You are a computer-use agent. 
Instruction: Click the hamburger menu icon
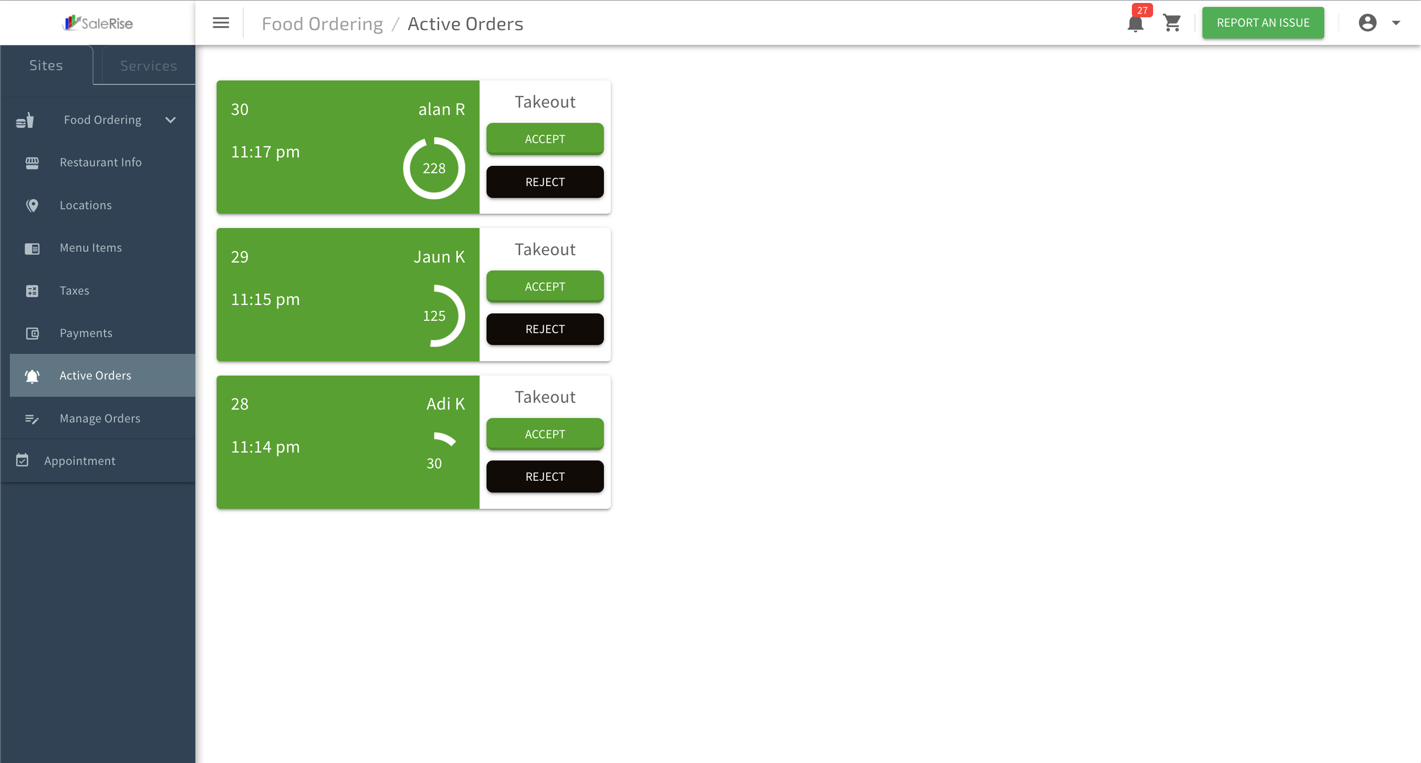pyautogui.click(x=221, y=23)
